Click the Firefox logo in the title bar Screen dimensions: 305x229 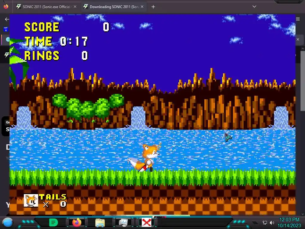[6, 7]
